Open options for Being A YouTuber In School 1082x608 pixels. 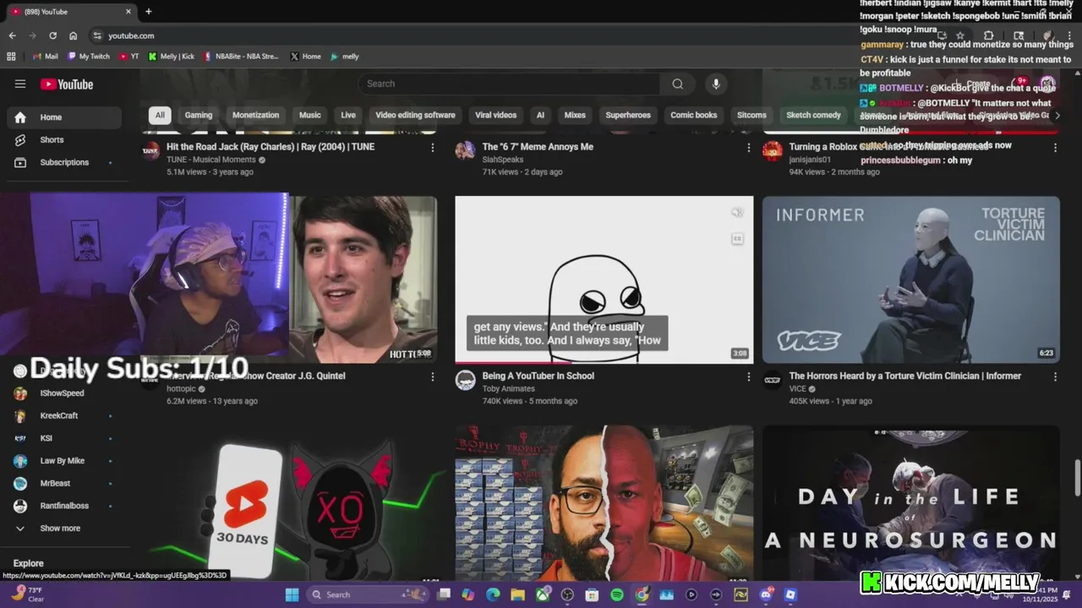(748, 377)
